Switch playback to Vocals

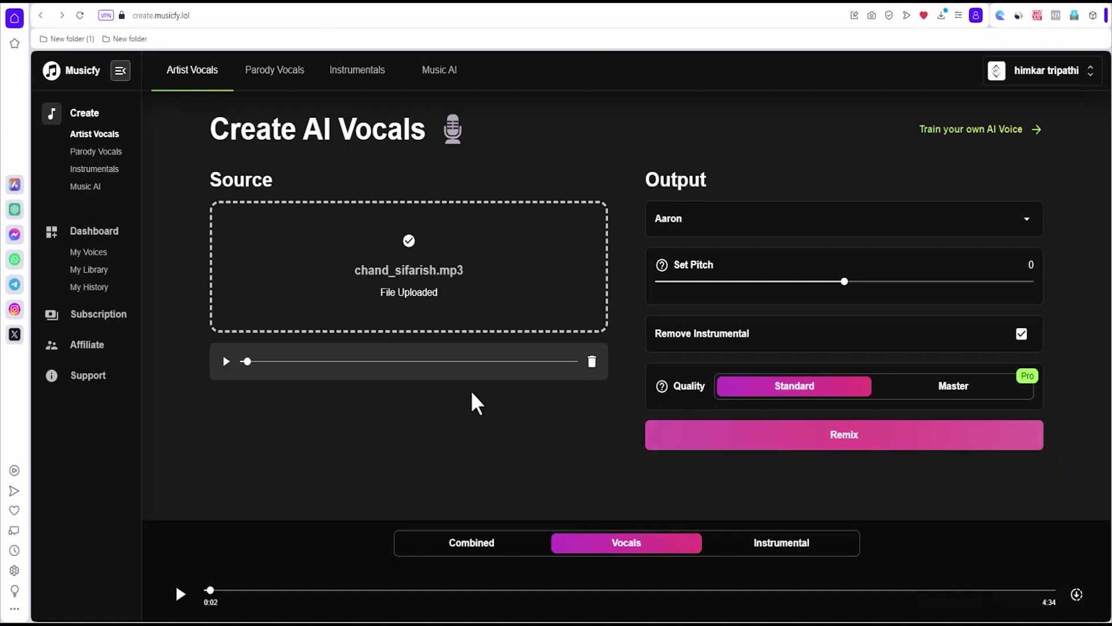point(627,544)
